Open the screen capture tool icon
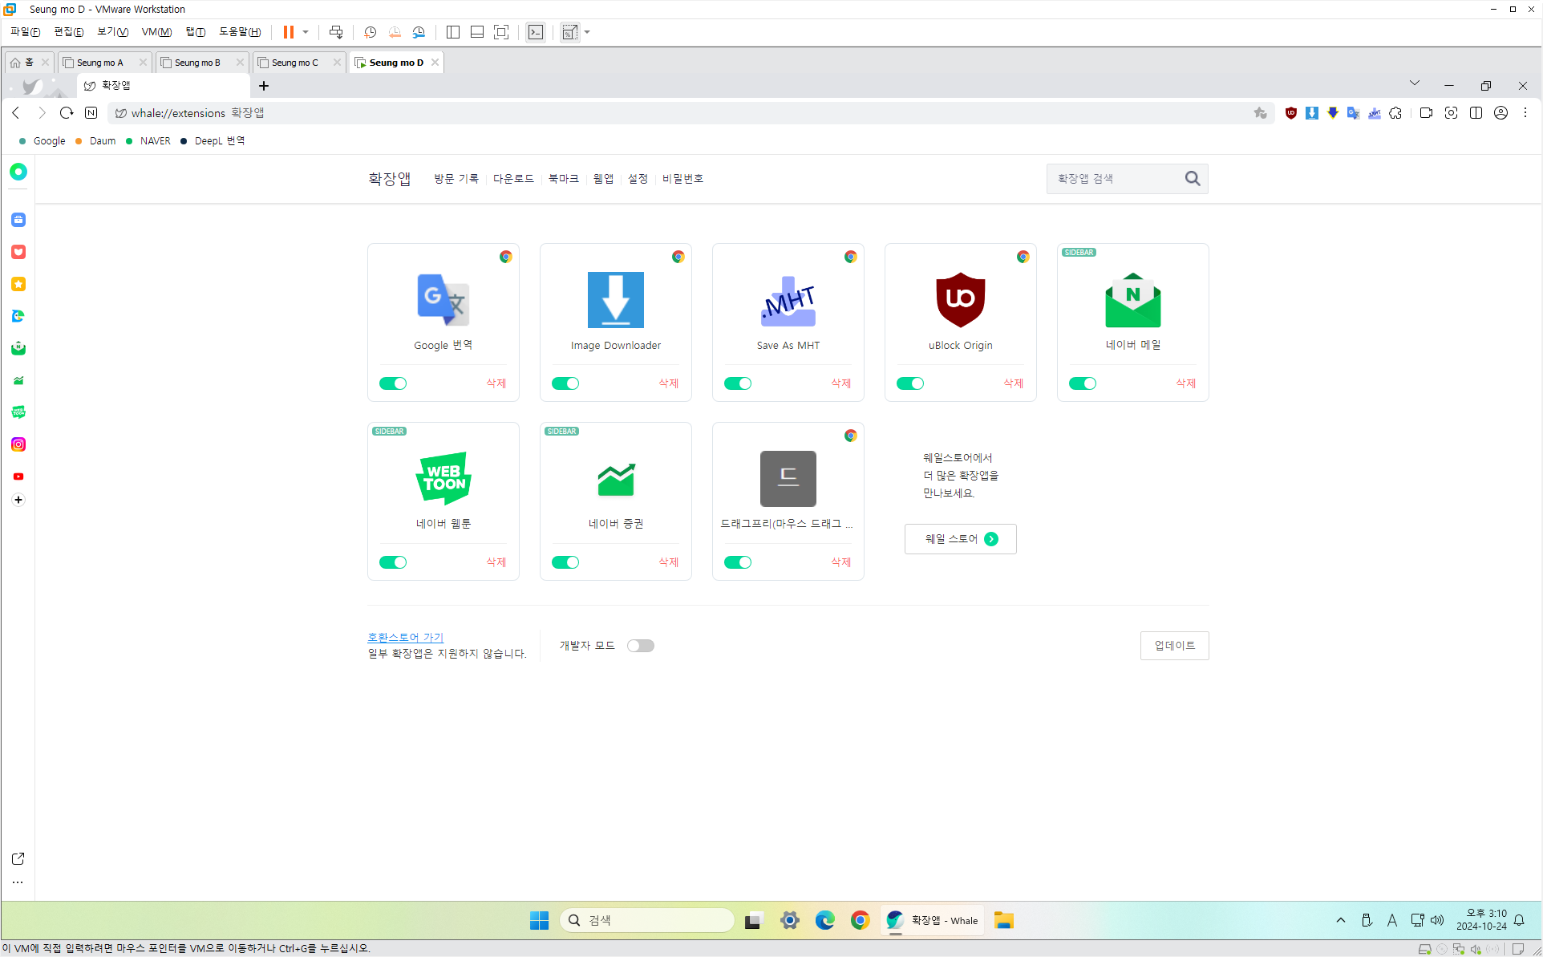Image resolution: width=1543 pixels, height=957 pixels. click(x=1451, y=113)
